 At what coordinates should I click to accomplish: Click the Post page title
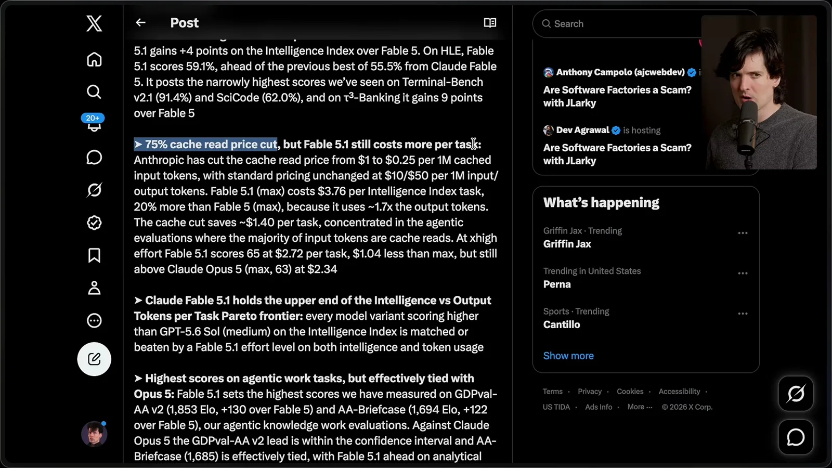[184, 22]
